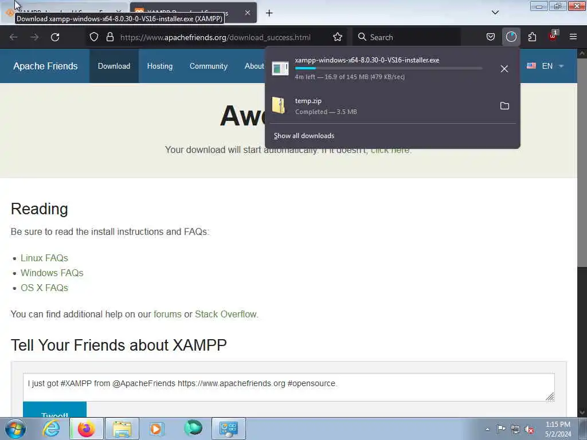This screenshot has width=587, height=440.
Task: Click the control panel taskbar icon
Action: (229, 429)
